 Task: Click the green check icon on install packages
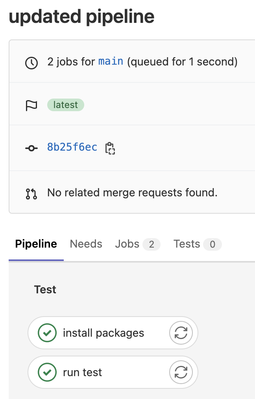[x=47, y=332]
